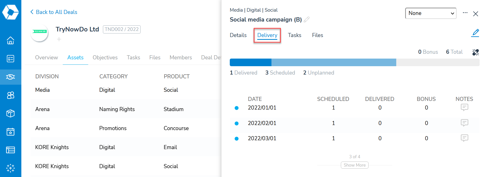Screen dimensions: 488x177
Task: Switch to the Tasks tab in side panel
Action: pyautogui.click(x=294, y=35)
